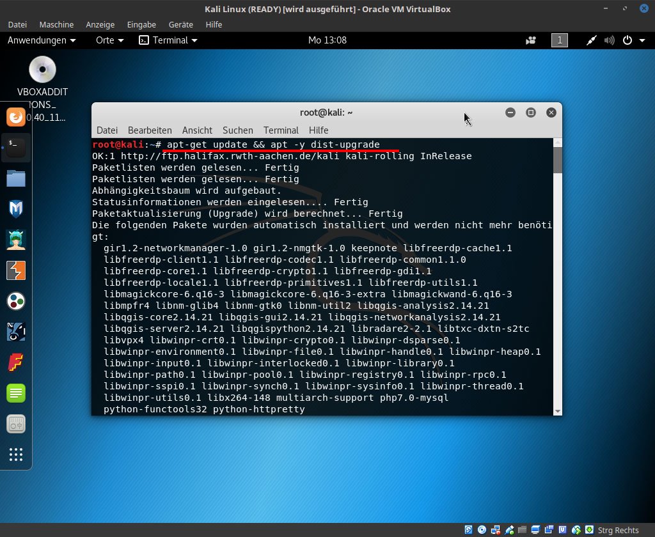Open the Terminal icon in the dock
The height and width of the screenshot is (537, 655).
tap(16, 148)
